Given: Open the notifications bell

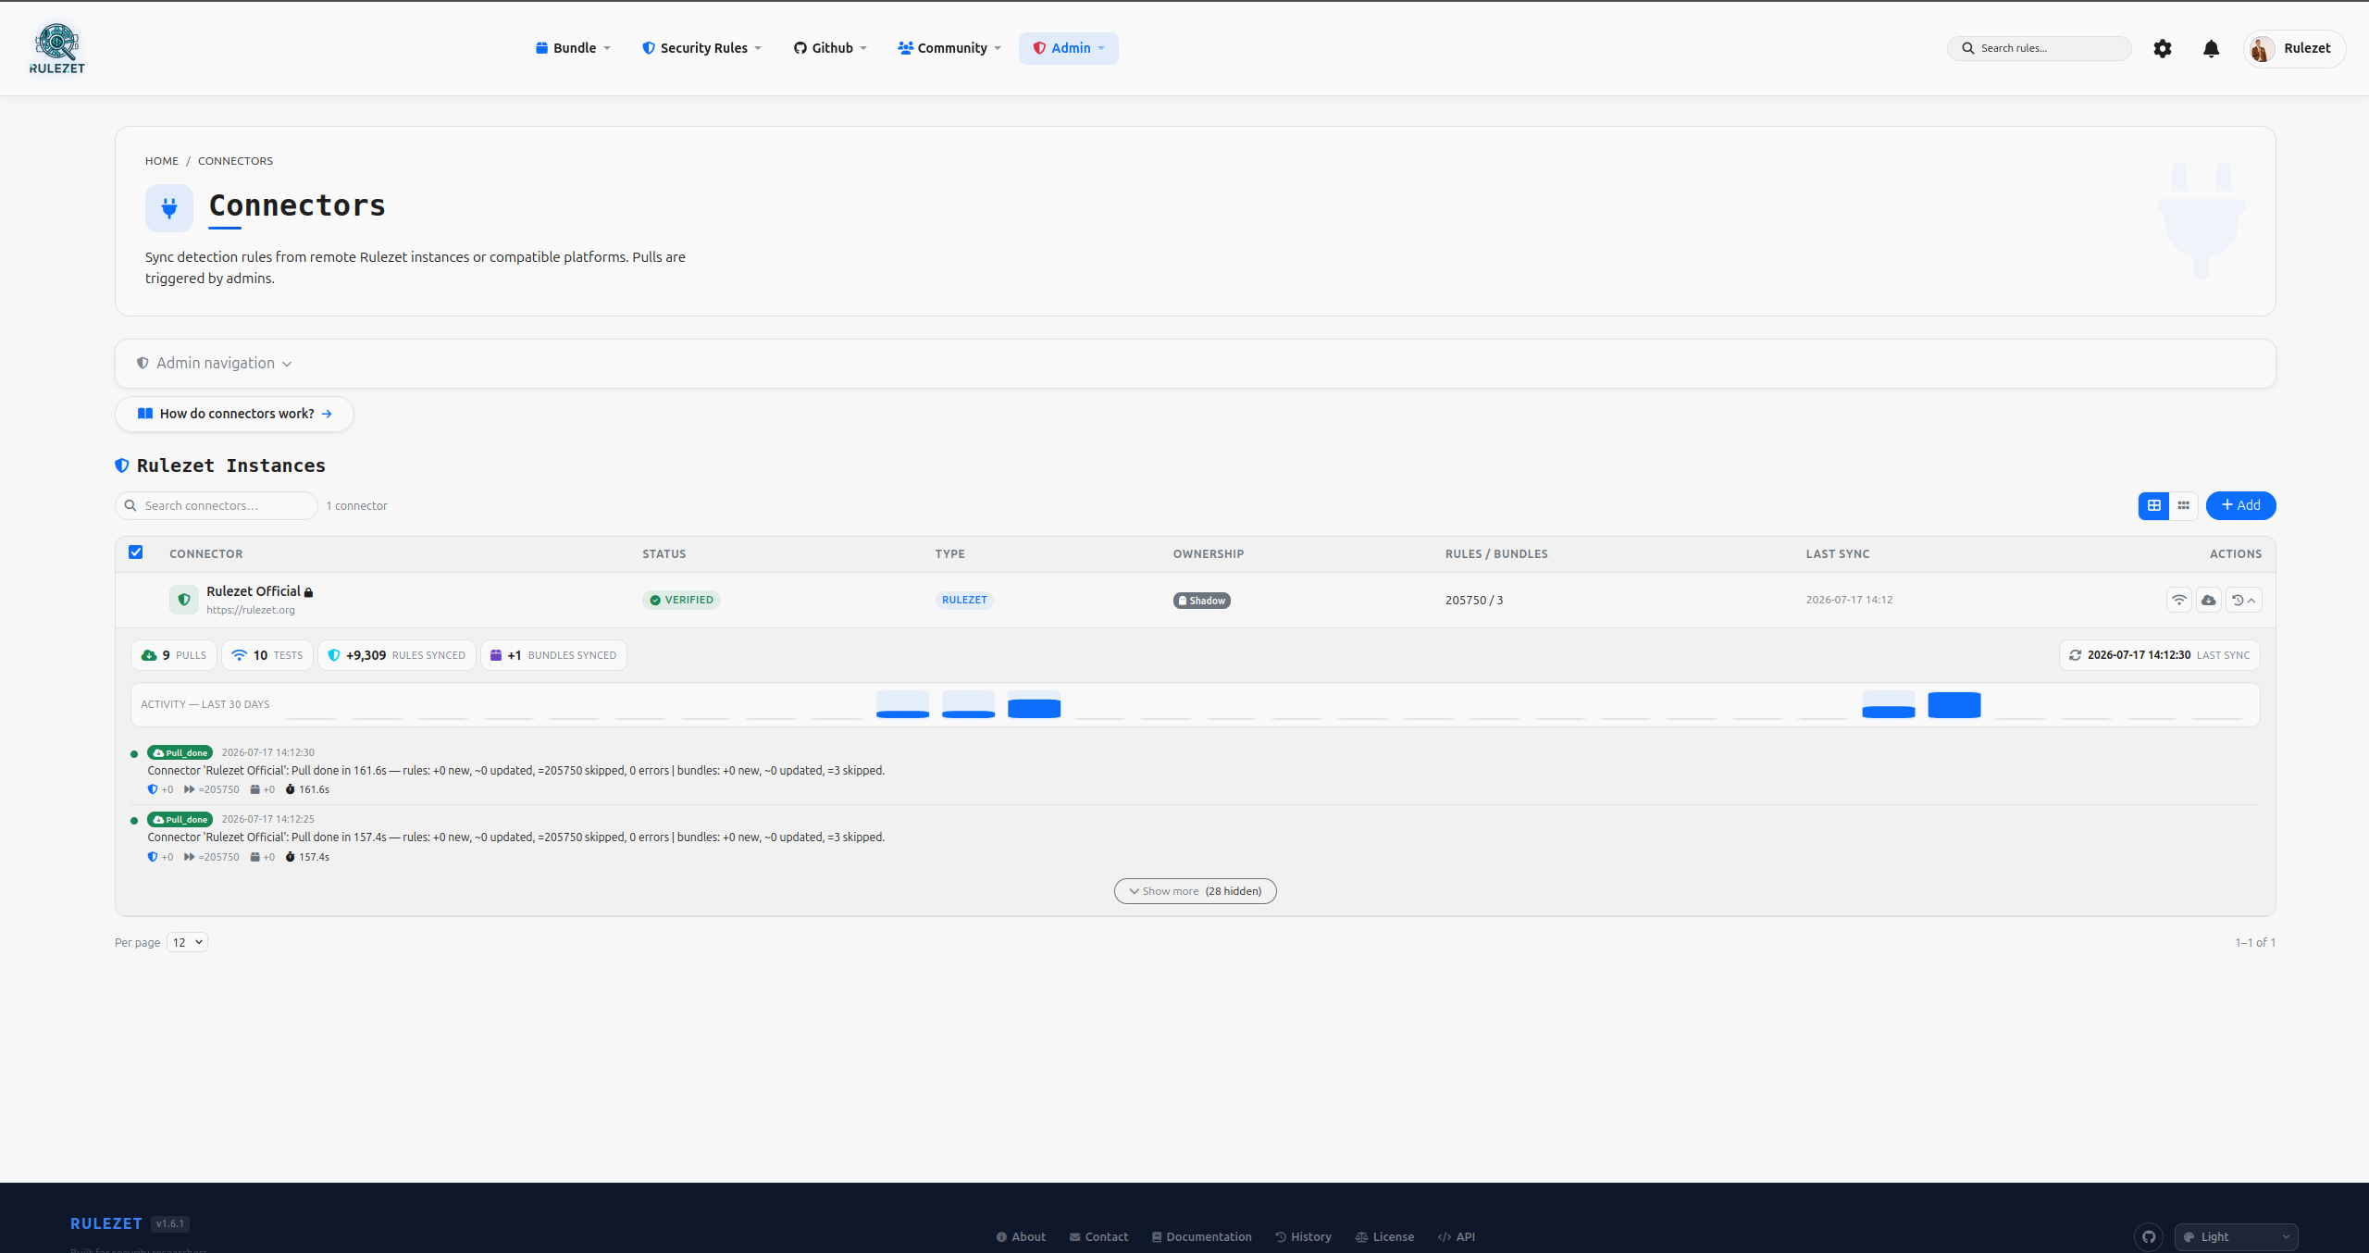Looking at the screenshot, I should pos(2211,48).
